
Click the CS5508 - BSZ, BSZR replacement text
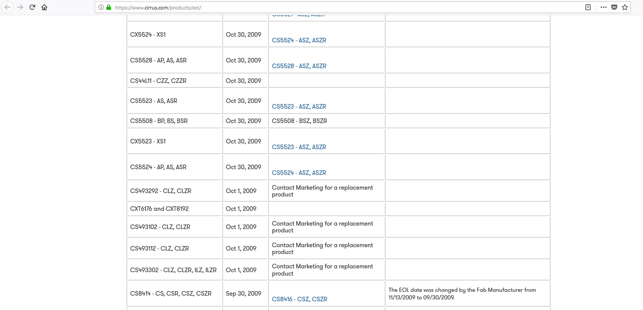point(299,121)
